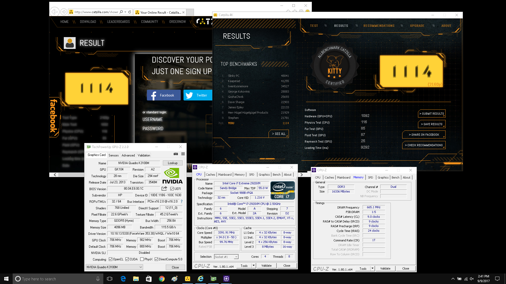Switch to the Validation tab in GPU-Z
The height and width of the screenshot is (284, 506).
pos(144,155)
